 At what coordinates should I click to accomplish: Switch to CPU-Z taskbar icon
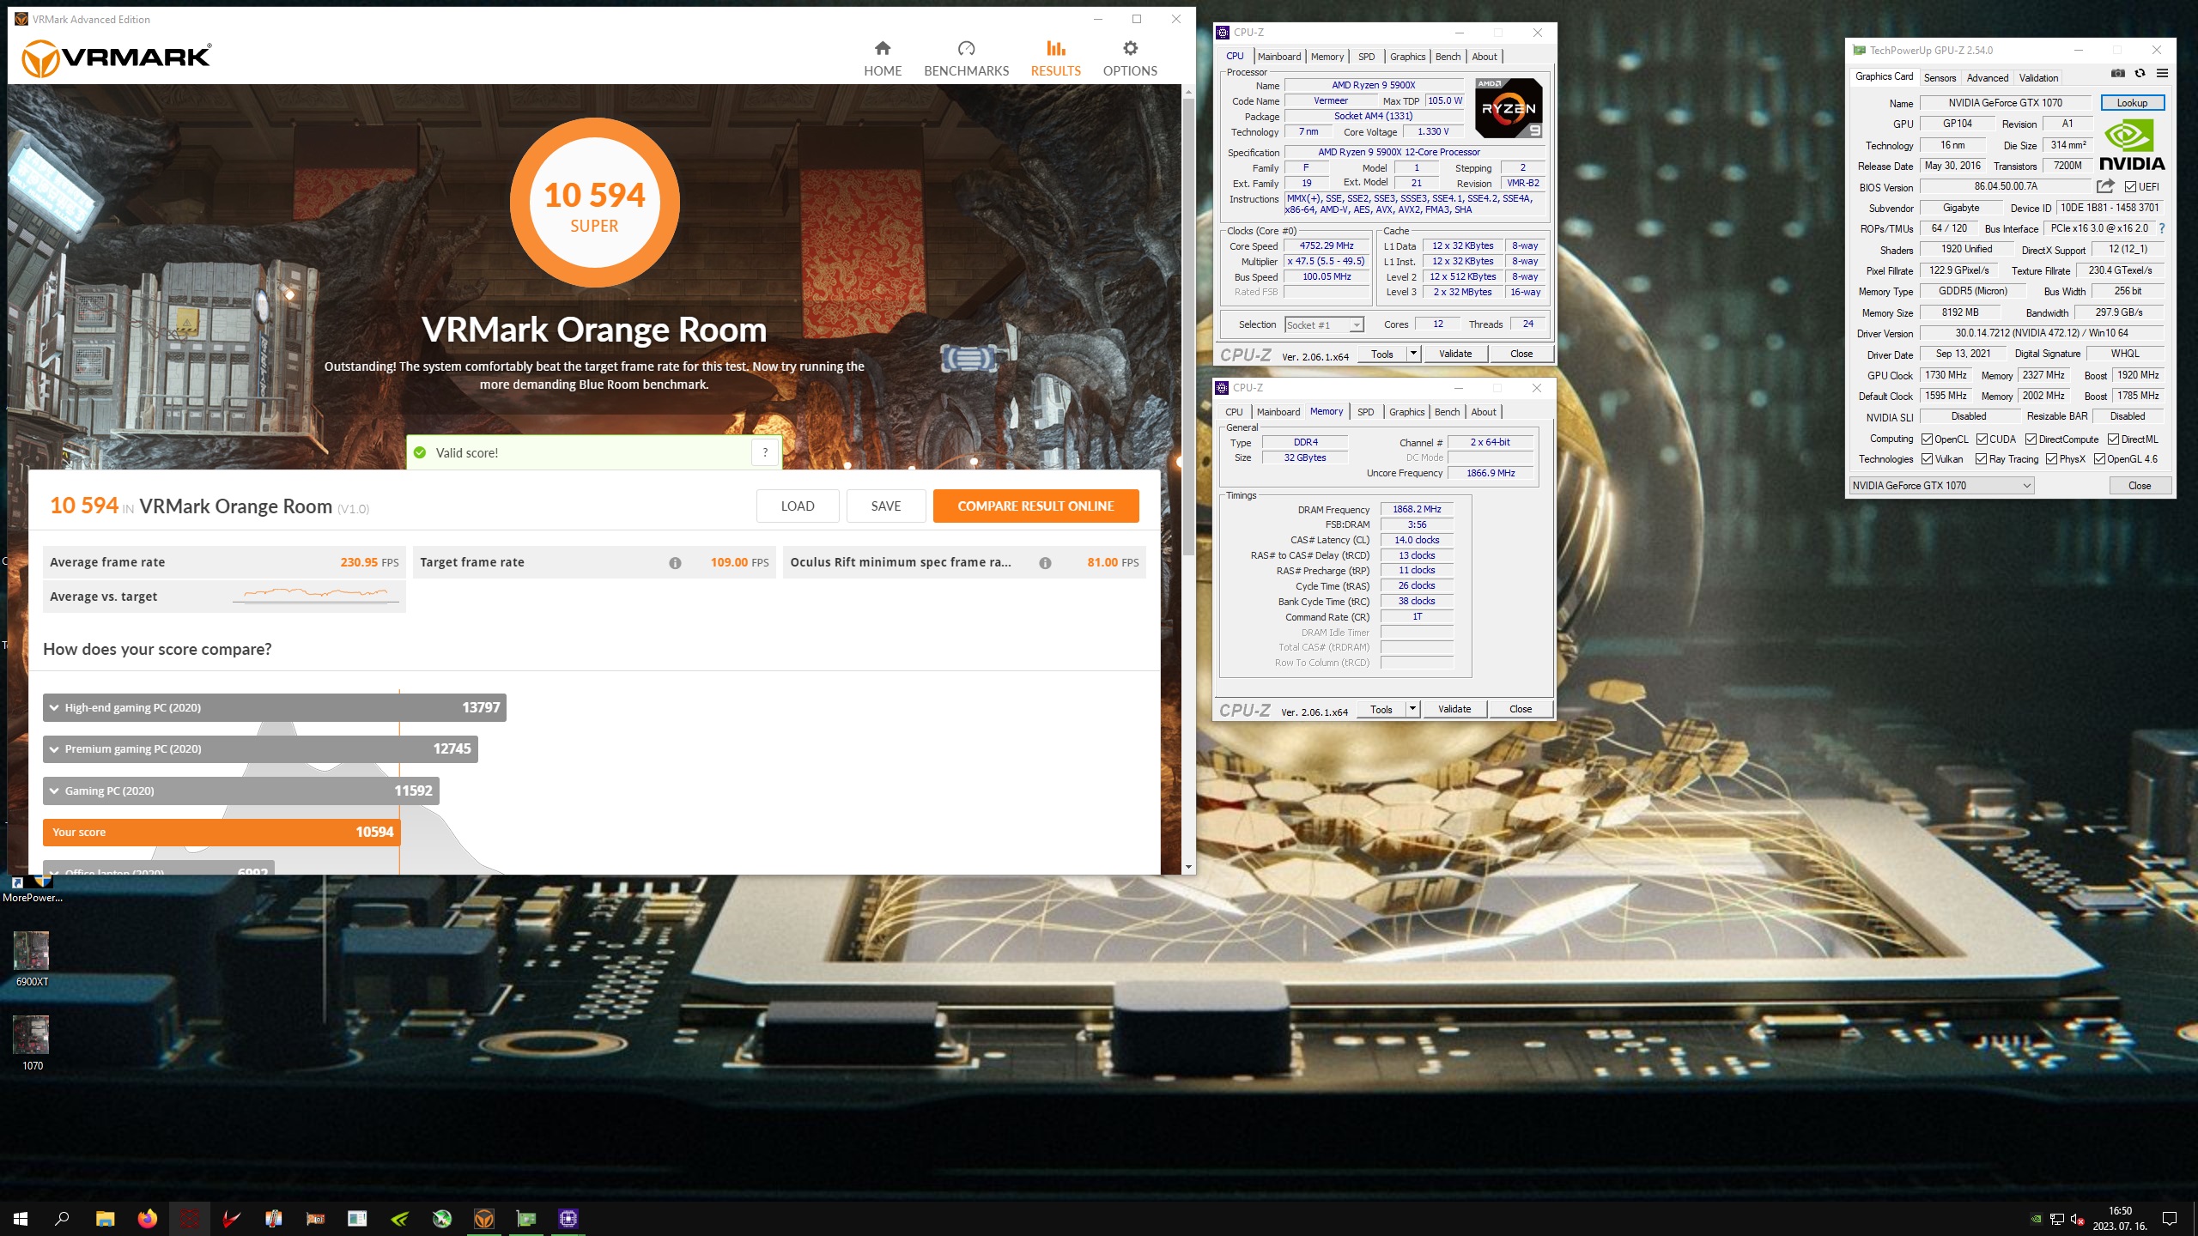(x=568, y=1218)
